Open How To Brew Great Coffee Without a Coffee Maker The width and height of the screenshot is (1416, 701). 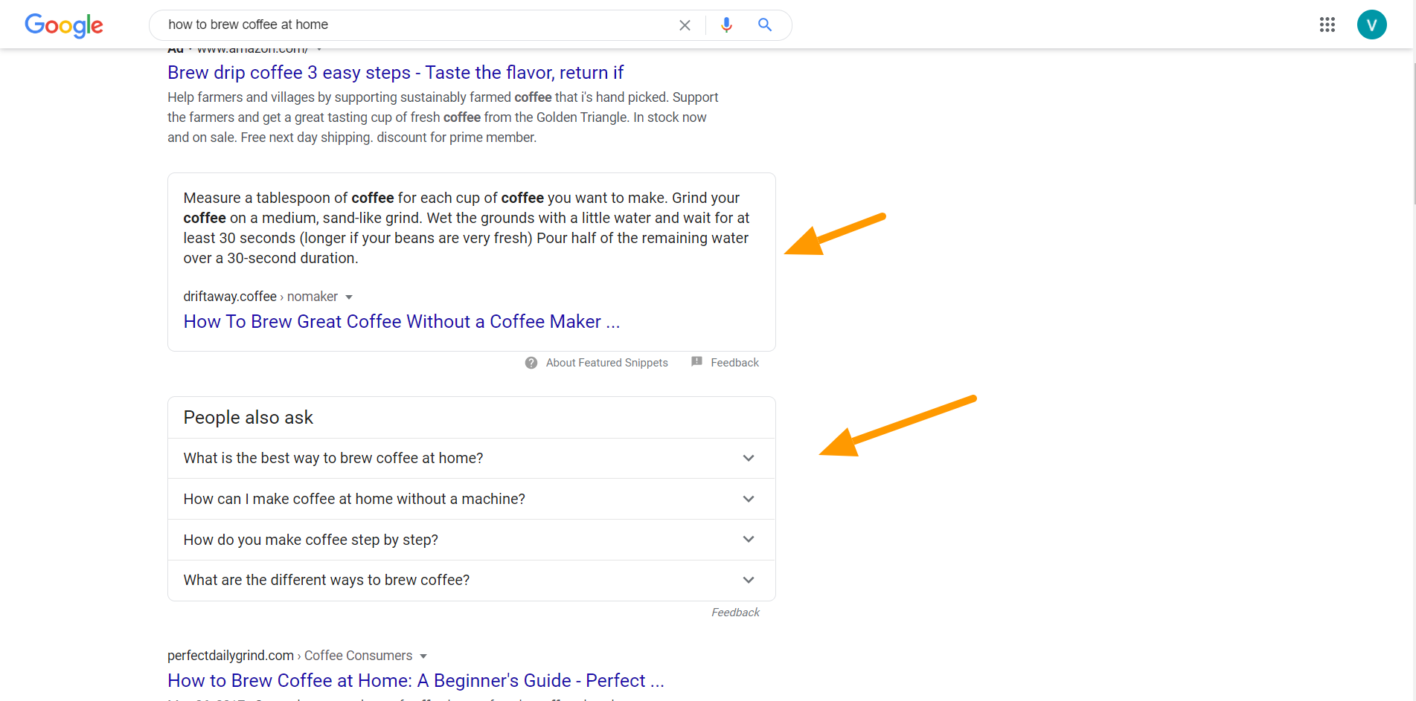point(401,321)
